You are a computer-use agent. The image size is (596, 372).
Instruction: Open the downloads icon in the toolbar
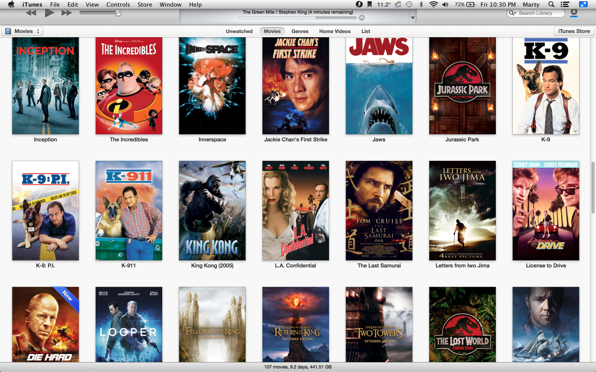[x=574, y=13]
